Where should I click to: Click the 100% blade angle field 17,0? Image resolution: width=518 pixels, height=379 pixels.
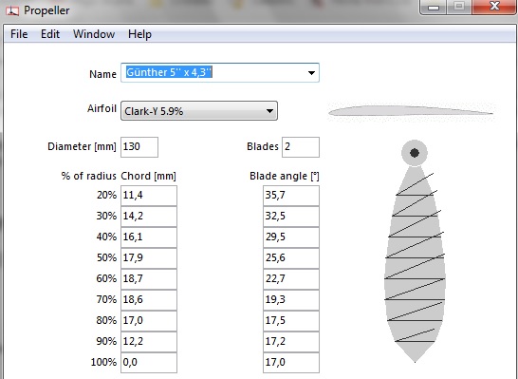pos(291,363)
